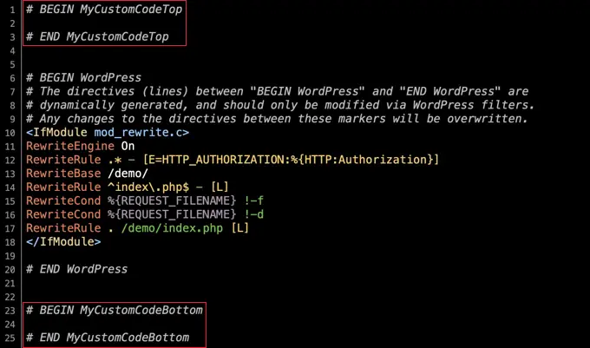The height and width of the screenshot is (348, 590).
Task: Click the 'RewriteEngine On' line
Action: [80, 146]
